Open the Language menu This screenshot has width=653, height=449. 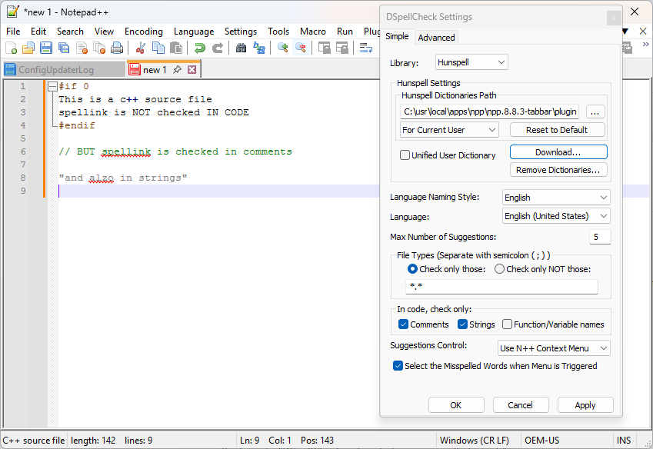point(194,32)
